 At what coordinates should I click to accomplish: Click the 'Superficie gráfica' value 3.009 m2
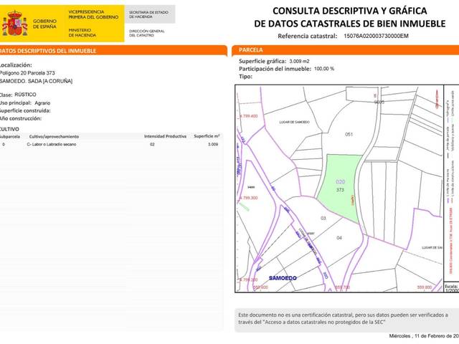299,61
